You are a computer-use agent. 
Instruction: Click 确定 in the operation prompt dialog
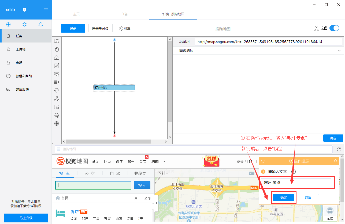pos(284,198)
